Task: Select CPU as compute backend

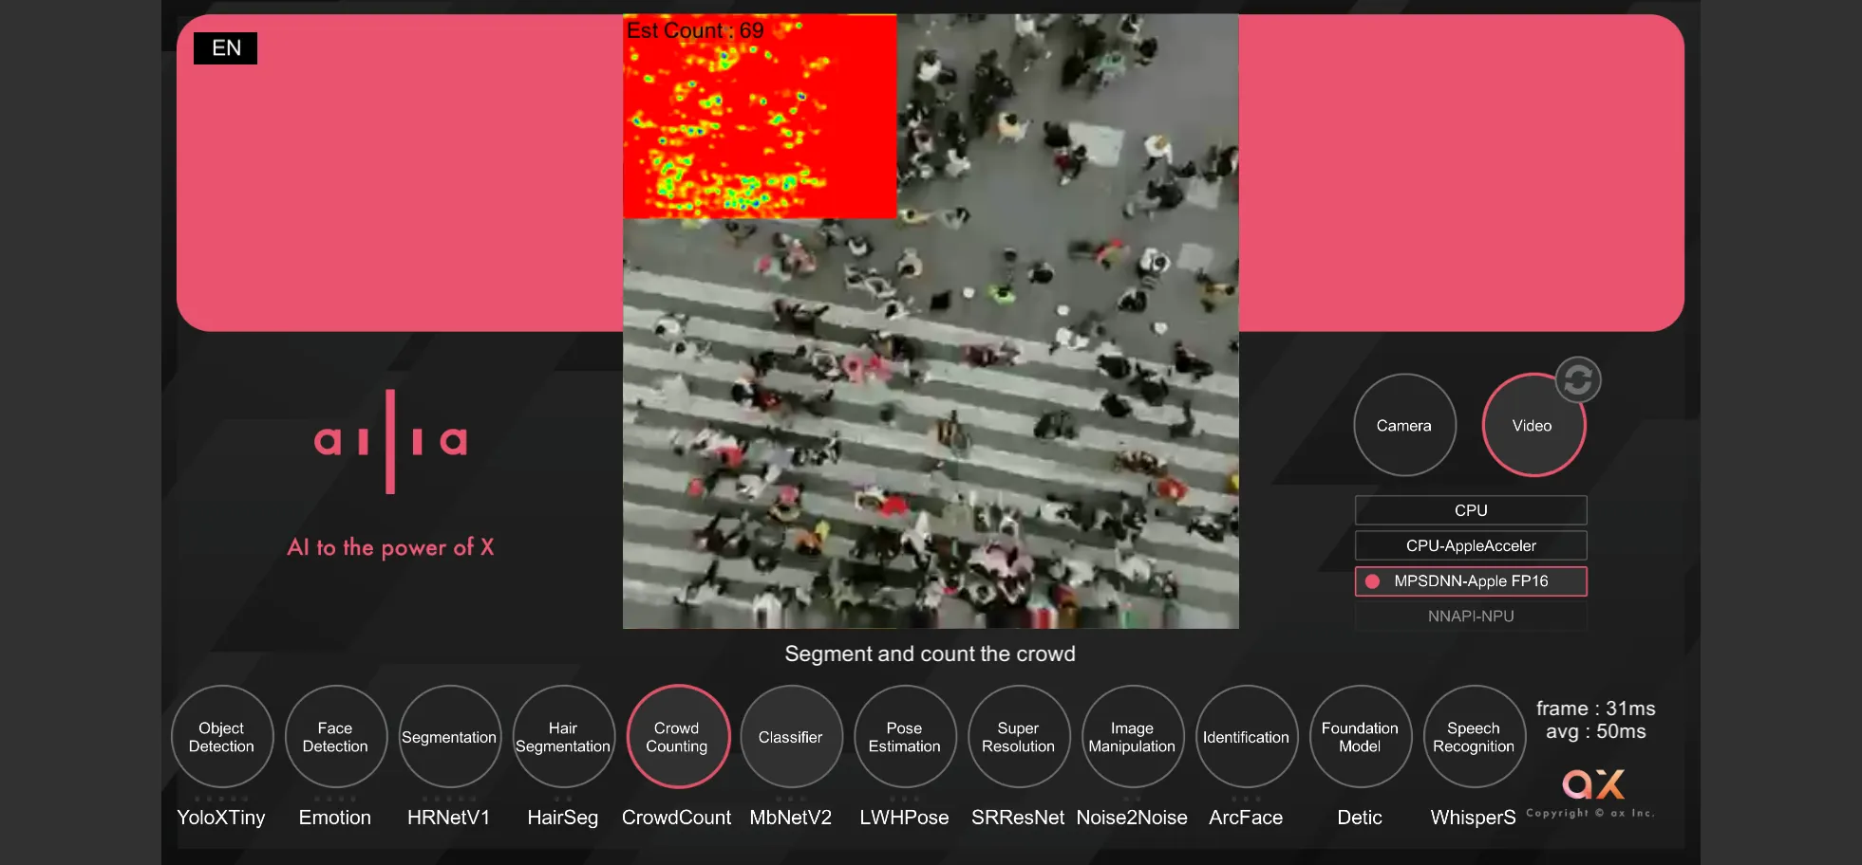Action: point(1471,510)
